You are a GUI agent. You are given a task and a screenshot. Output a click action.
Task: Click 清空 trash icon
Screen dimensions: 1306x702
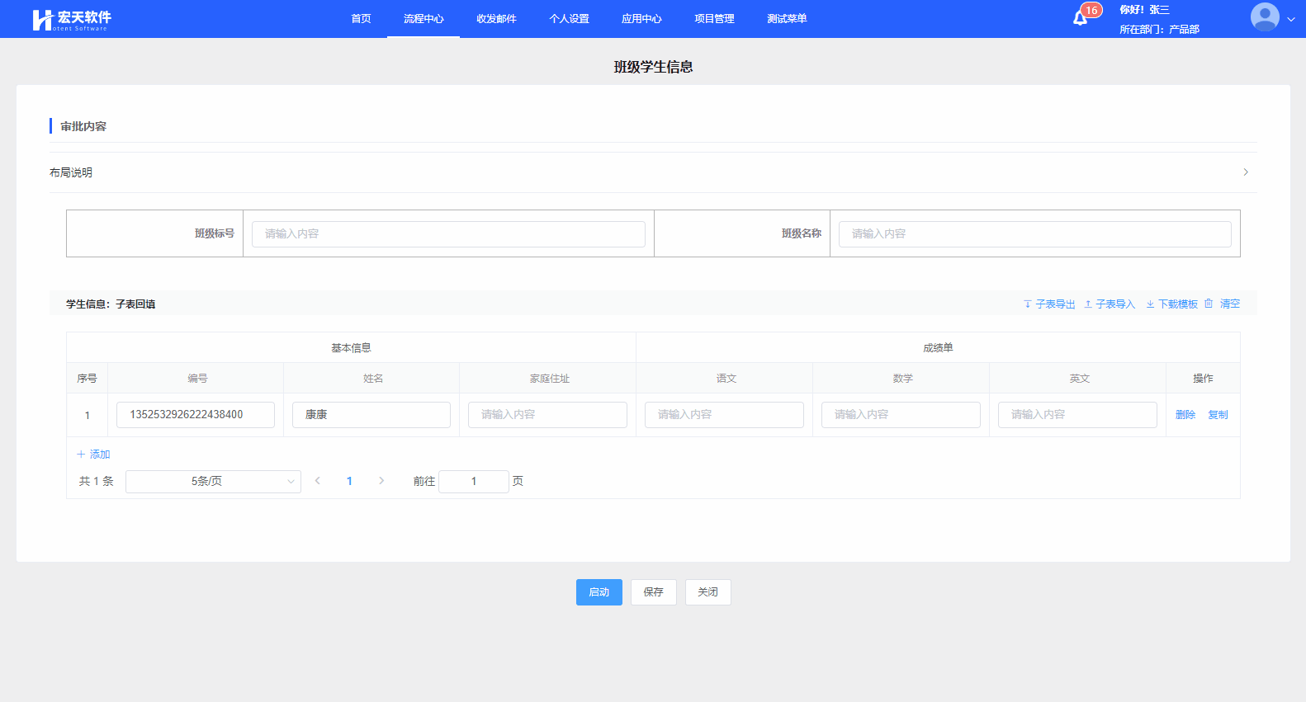pos(1209,304)
